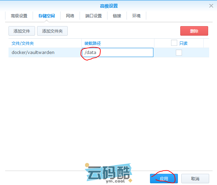Click the 添加文件夹 button
Screen dimensions: 217x185
[x=52, y=31]
